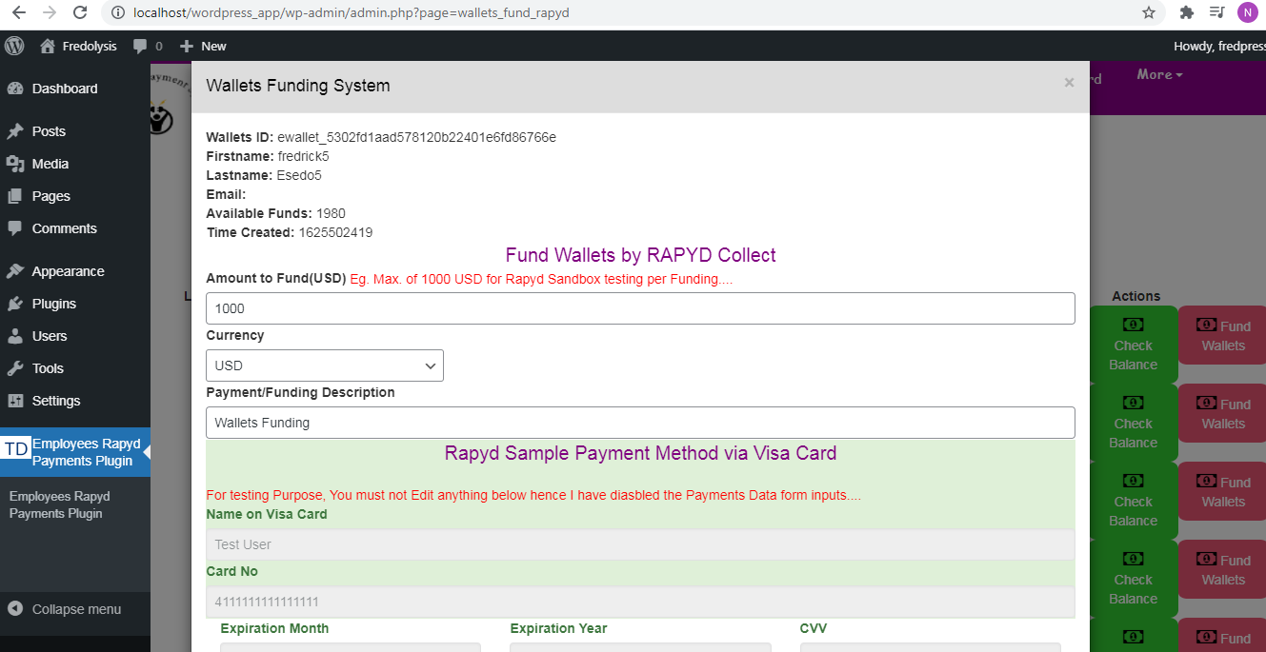This screenshot has height=652, width=1266.
Task: Click the Collapse menu arrow icon
Action: pos(15,609)
